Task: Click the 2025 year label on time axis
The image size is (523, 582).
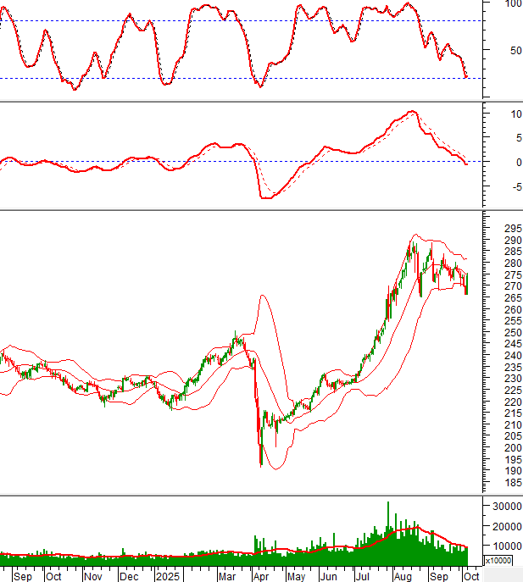Action: pos(170,576)
